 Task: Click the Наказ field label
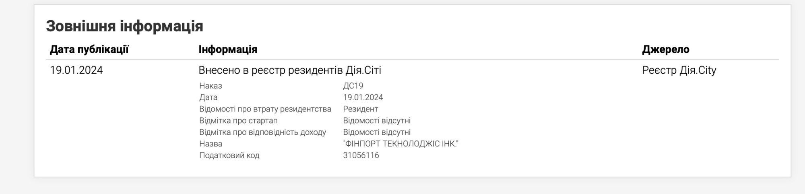(x=211, y=86)
